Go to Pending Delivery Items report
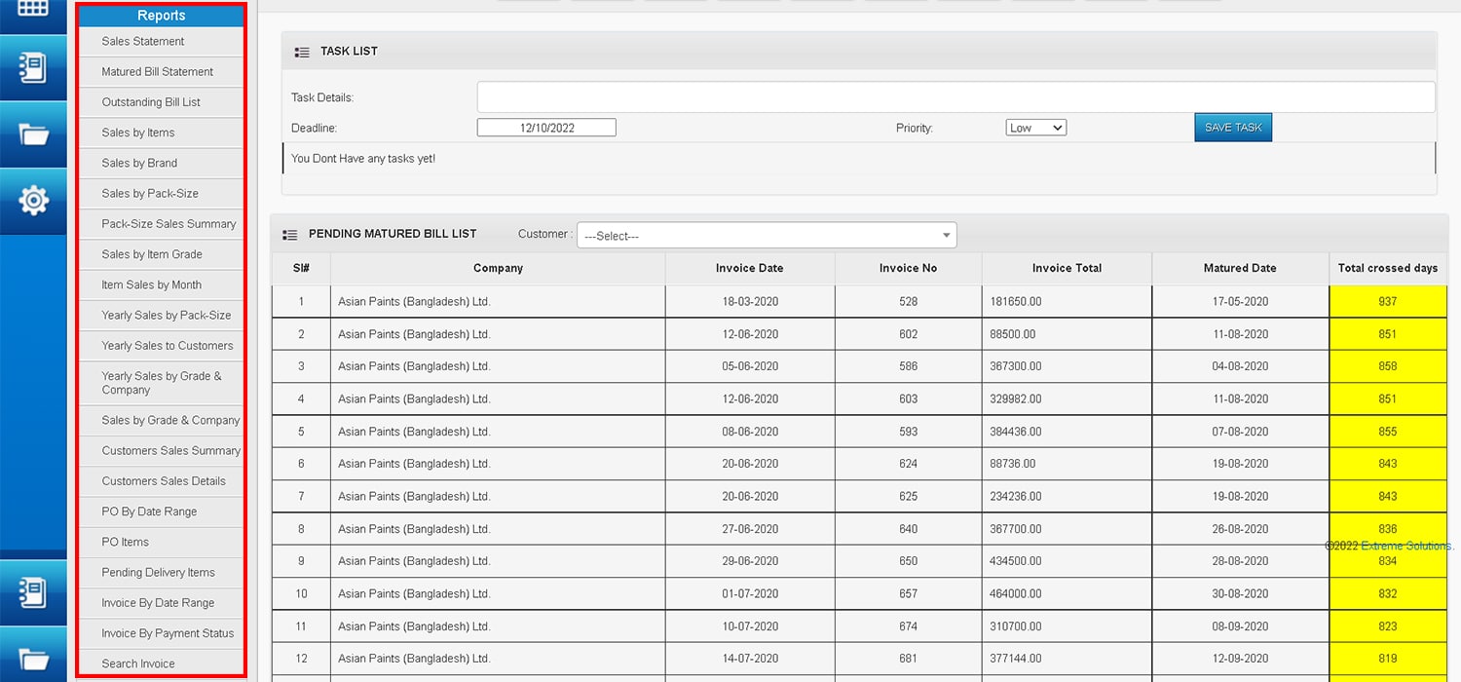1461x682 pixels. tap(158, 573)
